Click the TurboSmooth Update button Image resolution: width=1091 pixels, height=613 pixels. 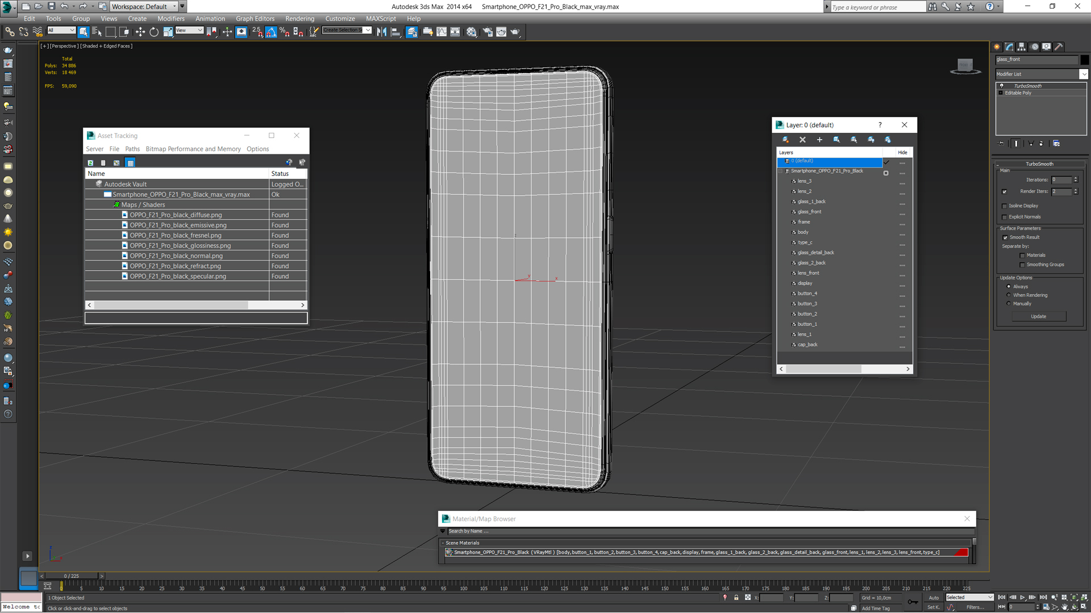click(x=1038, y=317)
